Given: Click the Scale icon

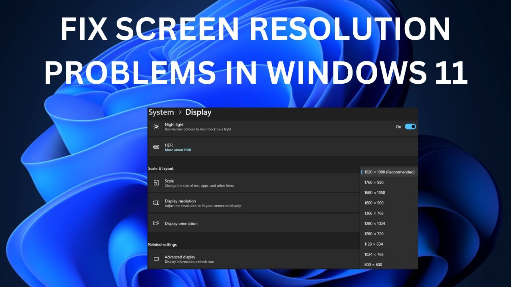Looking at the screenshot, I should [156, 183].
